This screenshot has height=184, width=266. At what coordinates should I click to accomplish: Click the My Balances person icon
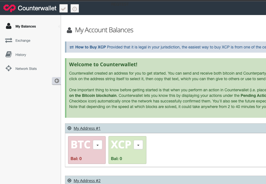pyautogui.click(x=9, y=26)
